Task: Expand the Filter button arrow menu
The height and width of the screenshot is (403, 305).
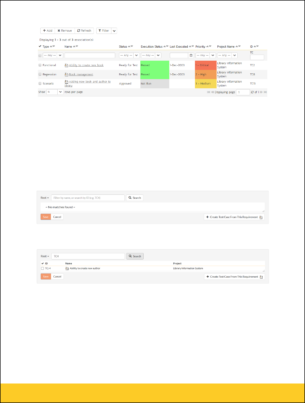Action: (114, 31)
